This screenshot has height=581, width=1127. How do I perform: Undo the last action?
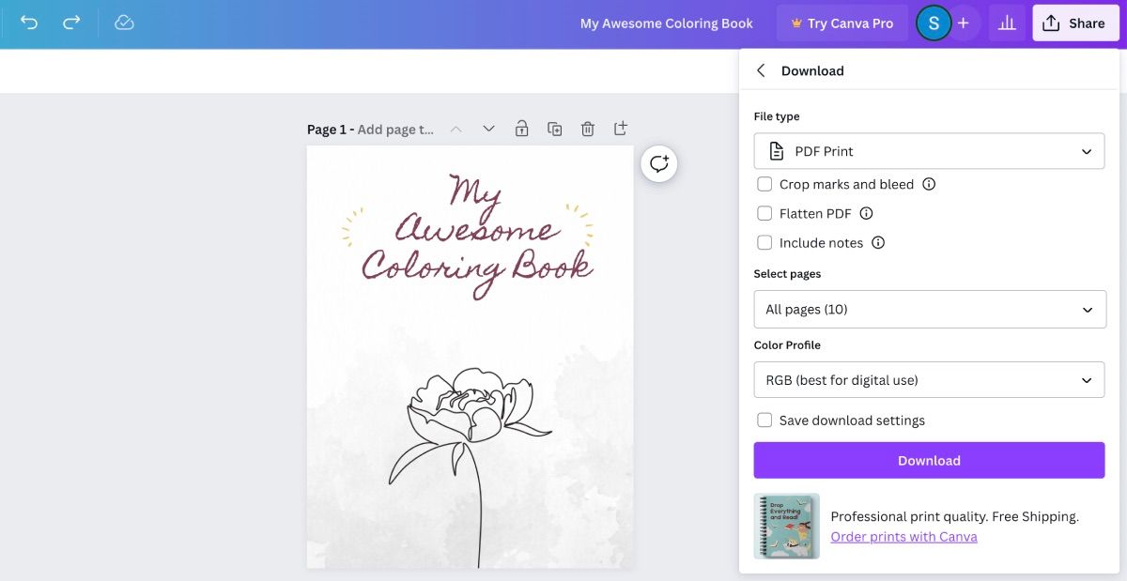pos(28,23)
